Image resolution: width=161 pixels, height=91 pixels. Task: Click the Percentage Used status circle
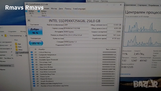[32, 62]
